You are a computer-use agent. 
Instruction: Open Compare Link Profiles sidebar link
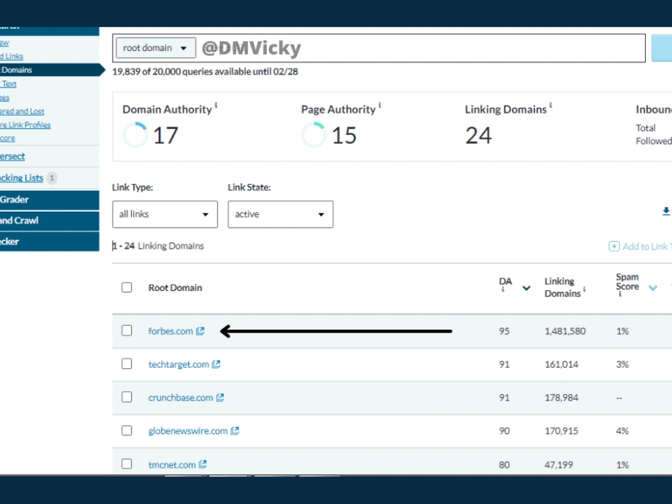[x=25, y=125]
